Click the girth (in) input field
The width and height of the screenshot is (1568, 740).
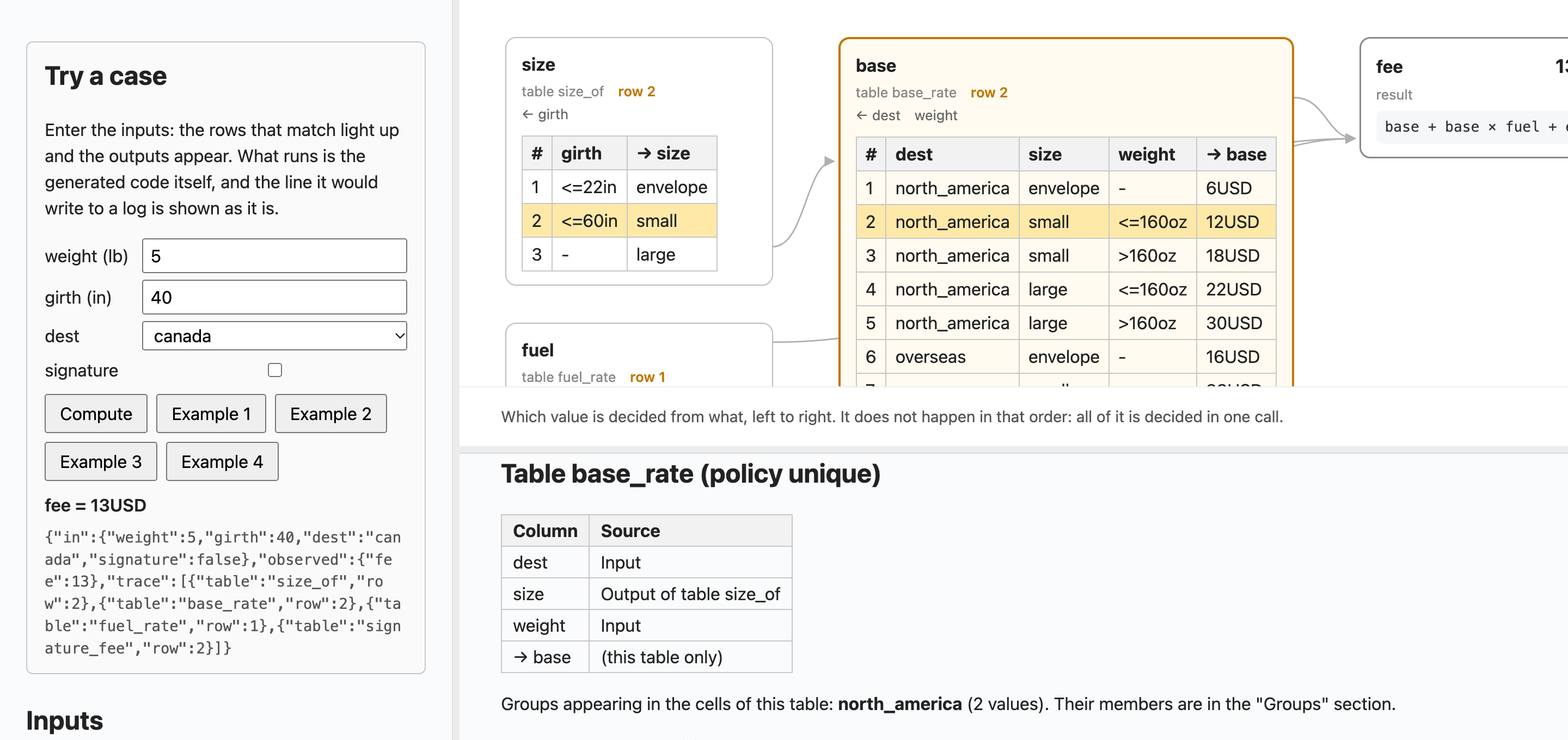(x=274, y=297)
